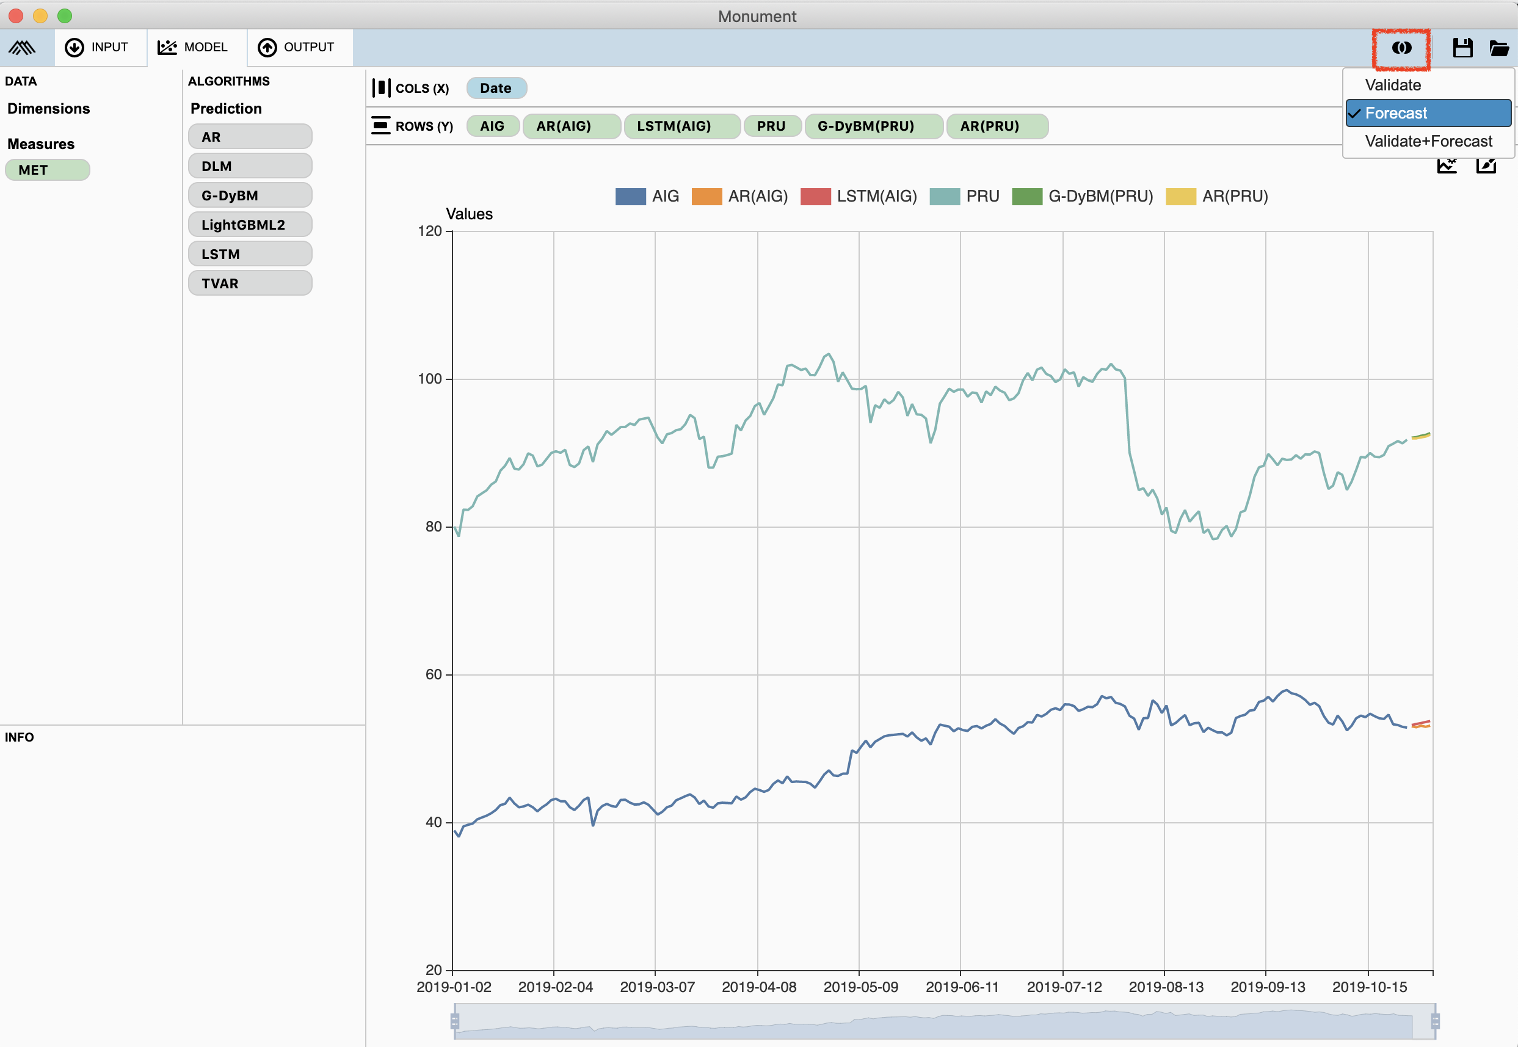This screenshot has width=1518, height=1047.
Task: Choose Validate from the dropdown
Action: coord(1428,85)
